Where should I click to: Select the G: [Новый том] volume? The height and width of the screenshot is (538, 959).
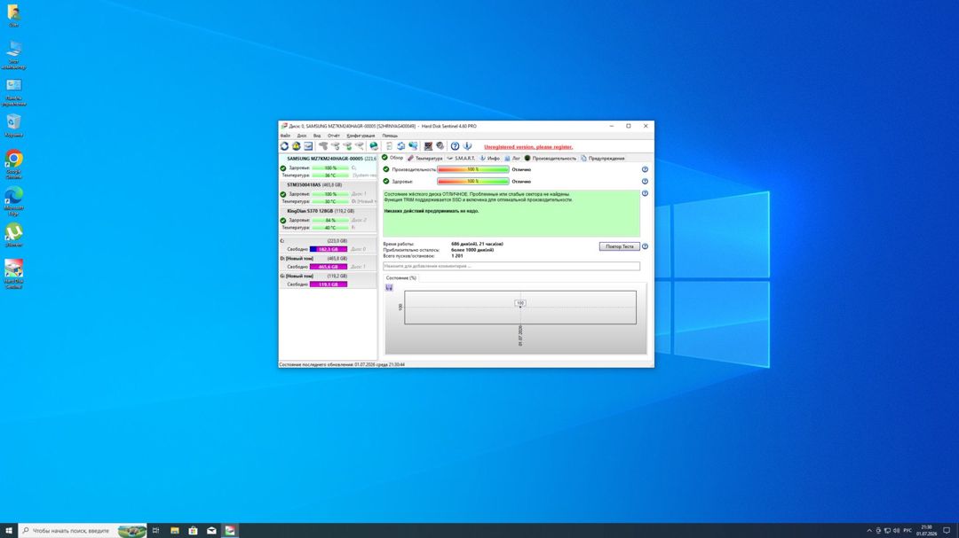pyautogui.click(x=329, y=280)
